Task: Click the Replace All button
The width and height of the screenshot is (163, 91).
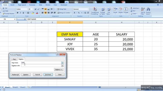Action: coord(15,75)
